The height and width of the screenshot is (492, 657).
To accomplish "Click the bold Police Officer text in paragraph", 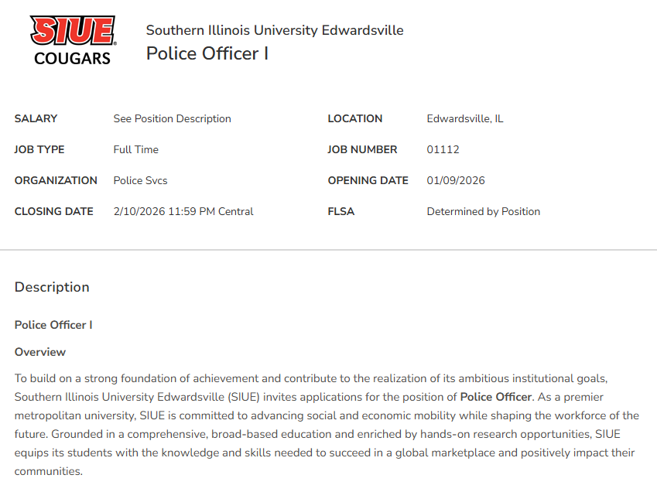I will click(x=496, y=397).
